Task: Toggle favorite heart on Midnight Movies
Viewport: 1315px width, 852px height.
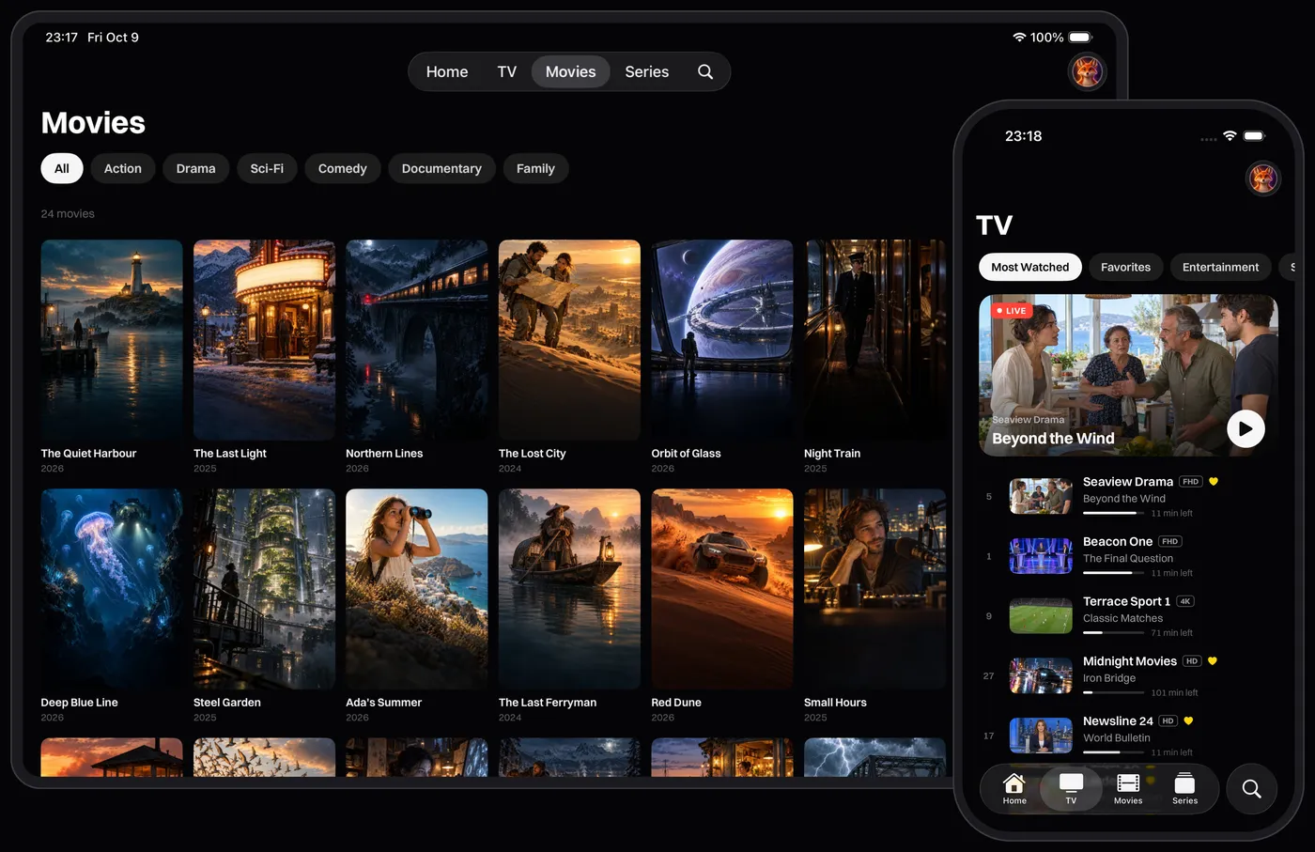Action: point(1213,661)
